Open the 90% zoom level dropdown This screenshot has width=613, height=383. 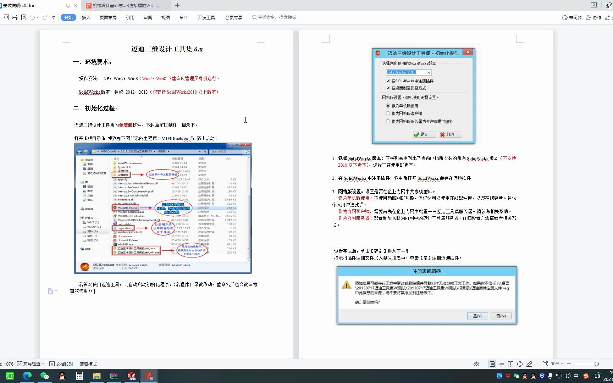(557, 364)
